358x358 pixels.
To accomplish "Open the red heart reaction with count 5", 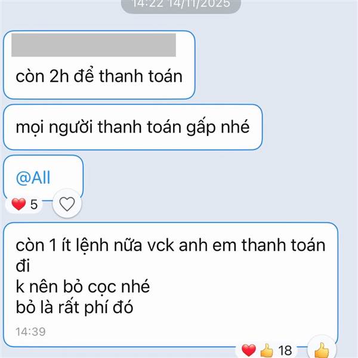I will click(24, 204).
